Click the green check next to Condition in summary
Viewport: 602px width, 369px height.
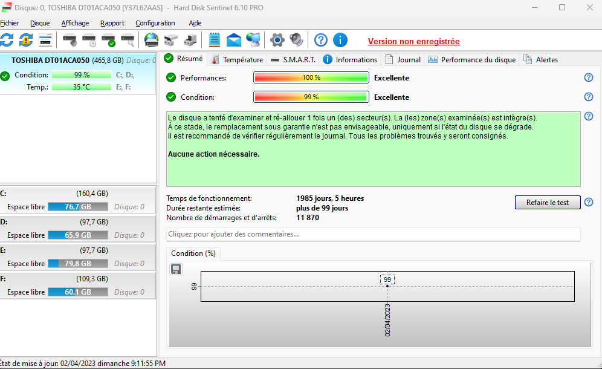click(x=171, y=97)
